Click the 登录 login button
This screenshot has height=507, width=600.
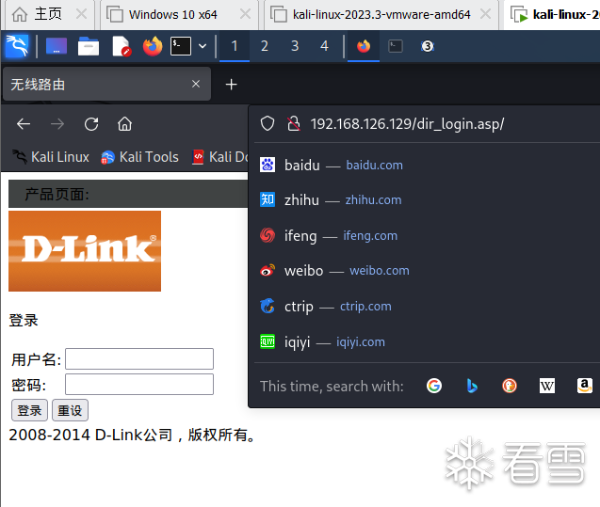pos(29,410)
